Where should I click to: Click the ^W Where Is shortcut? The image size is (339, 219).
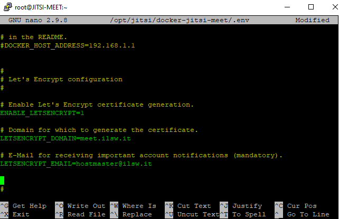pos(133,206)
